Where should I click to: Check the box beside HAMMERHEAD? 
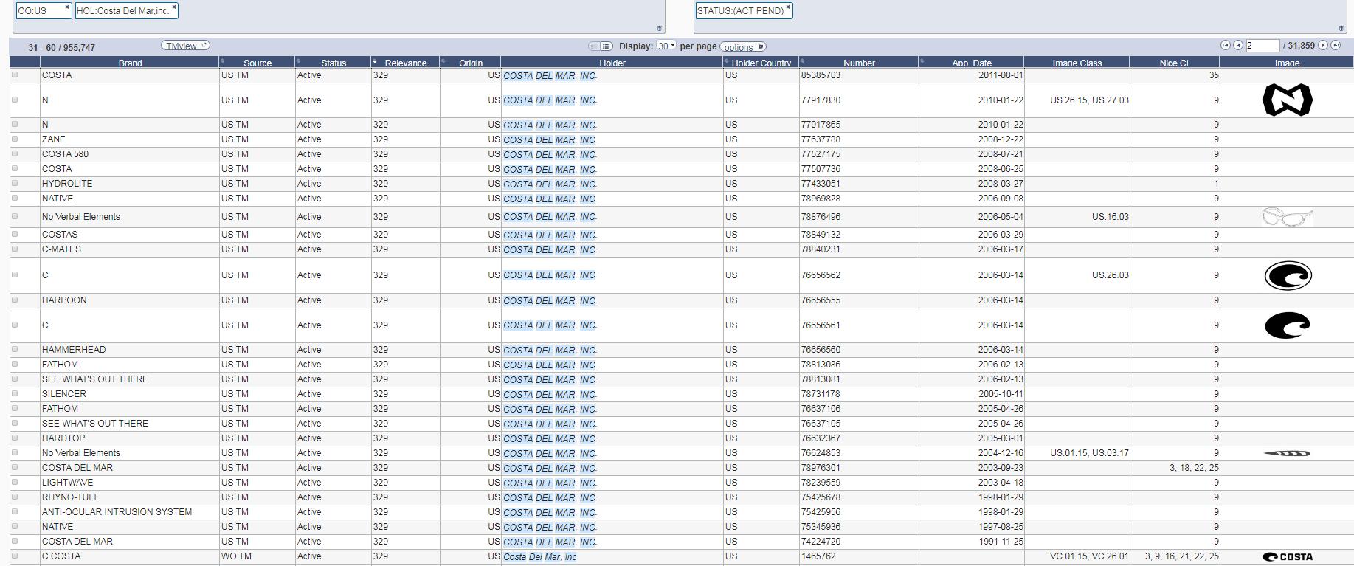[x=15, y=349]
